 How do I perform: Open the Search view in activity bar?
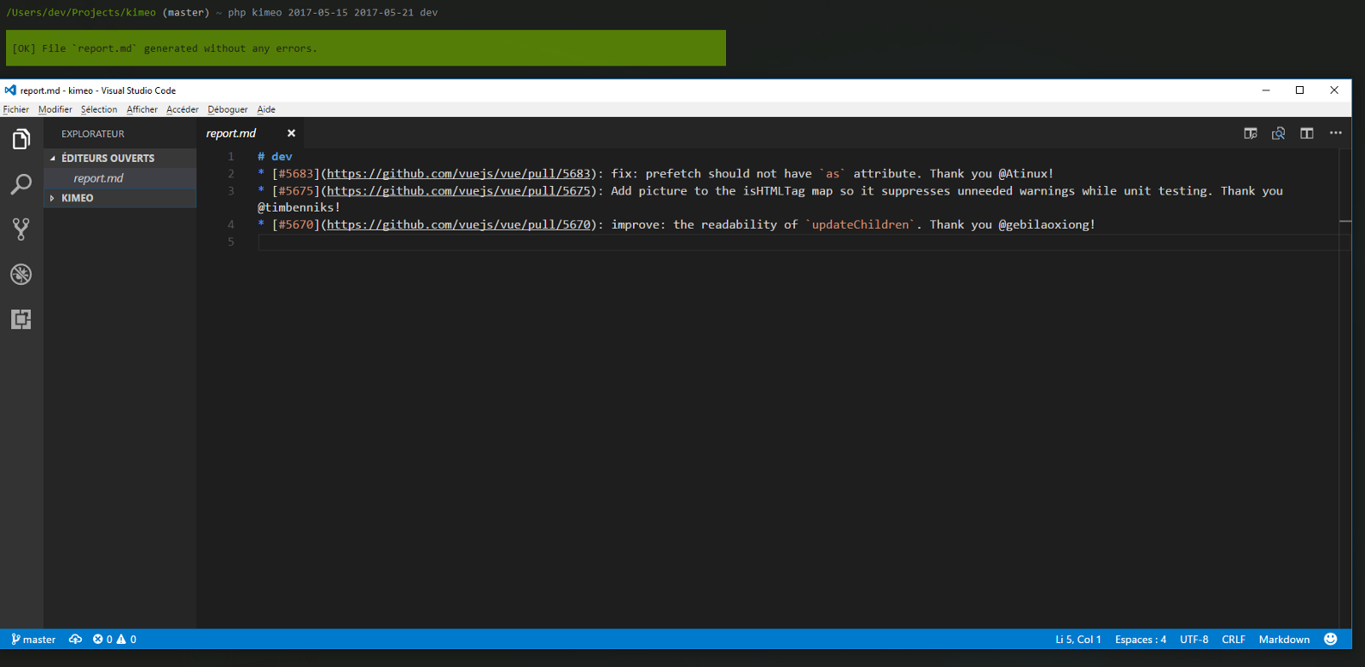pos(21,183)
